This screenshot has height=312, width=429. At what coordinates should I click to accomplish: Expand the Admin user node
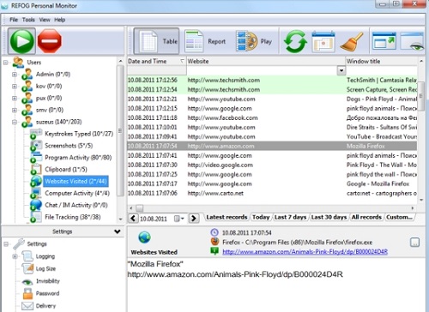15,75
